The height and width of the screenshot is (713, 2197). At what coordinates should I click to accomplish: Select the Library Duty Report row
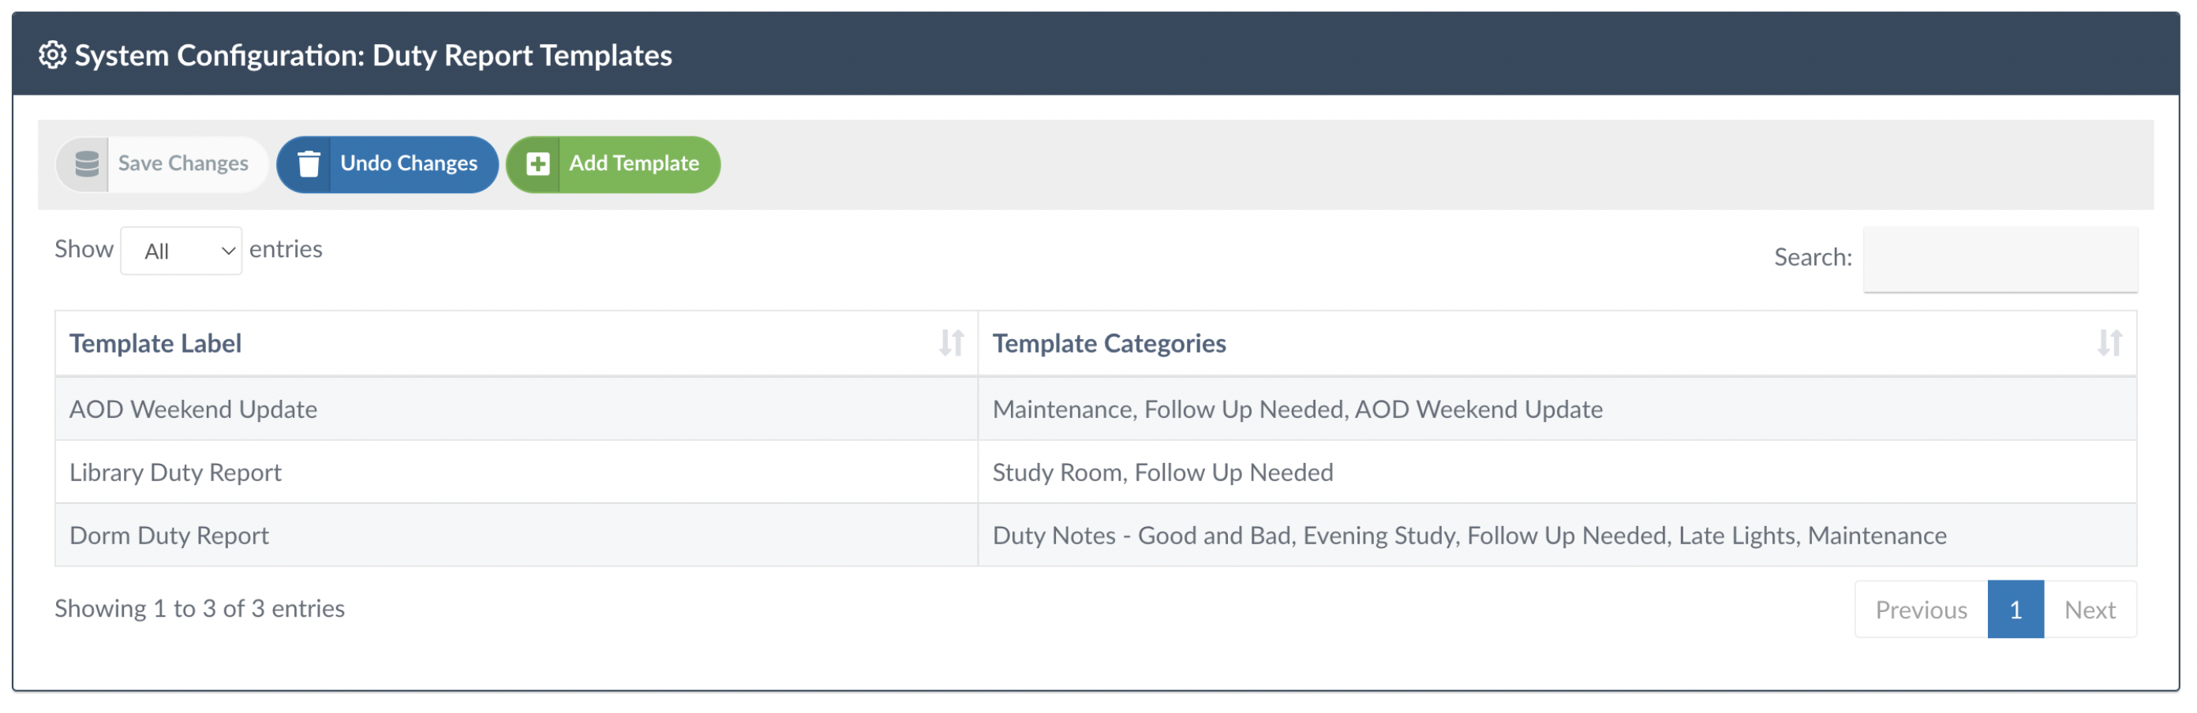click(175, 472)
